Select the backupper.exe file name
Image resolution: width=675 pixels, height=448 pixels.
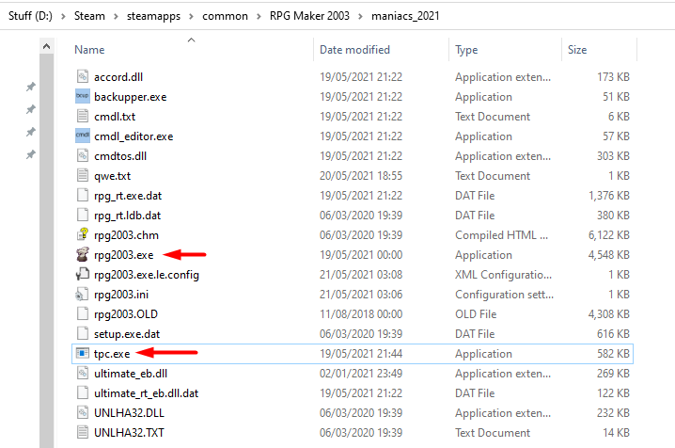click(x=131, y=97)
